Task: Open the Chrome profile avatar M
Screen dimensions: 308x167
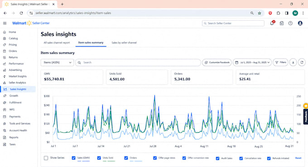Action: pos(295,13)
